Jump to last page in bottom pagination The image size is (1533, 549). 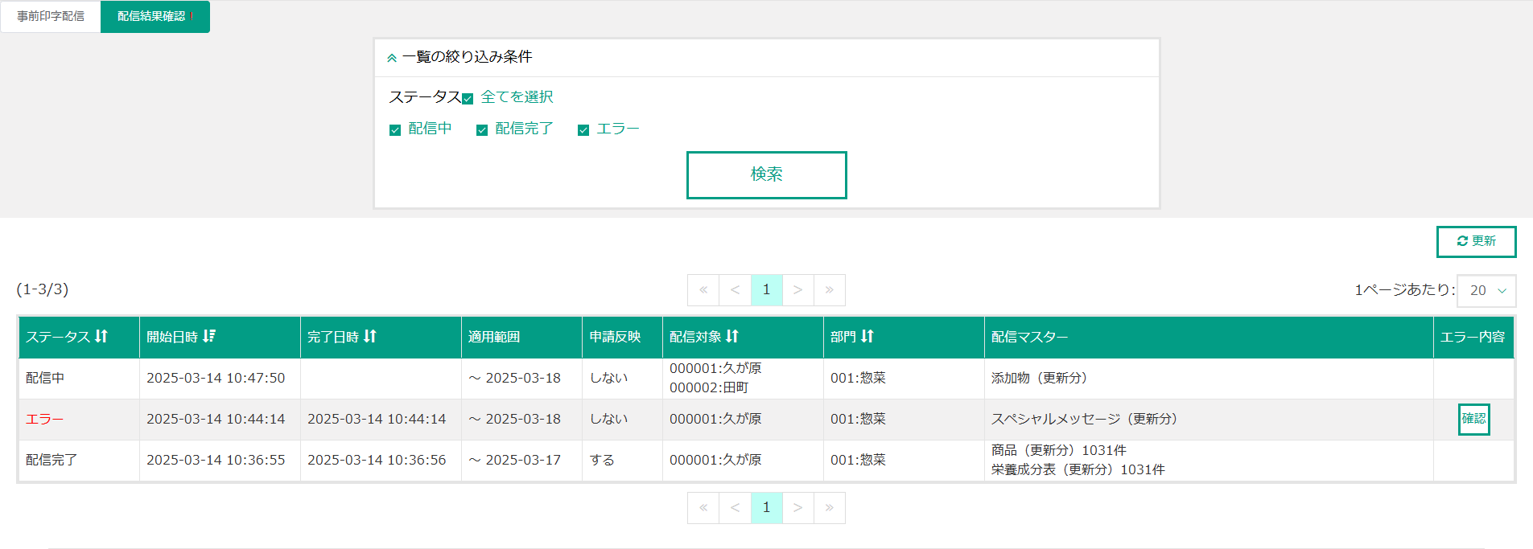pyautogui.click(x=829, y=508)
